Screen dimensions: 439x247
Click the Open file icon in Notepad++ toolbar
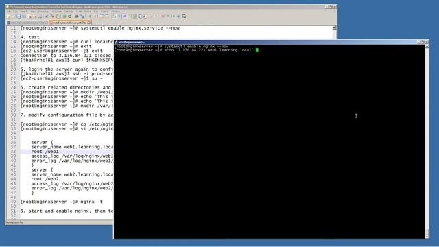13,16
